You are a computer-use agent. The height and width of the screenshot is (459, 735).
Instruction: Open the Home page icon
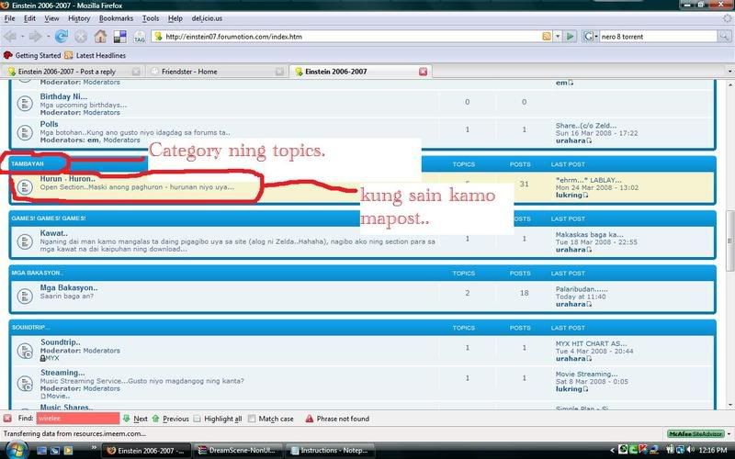[x=100, y=36]
